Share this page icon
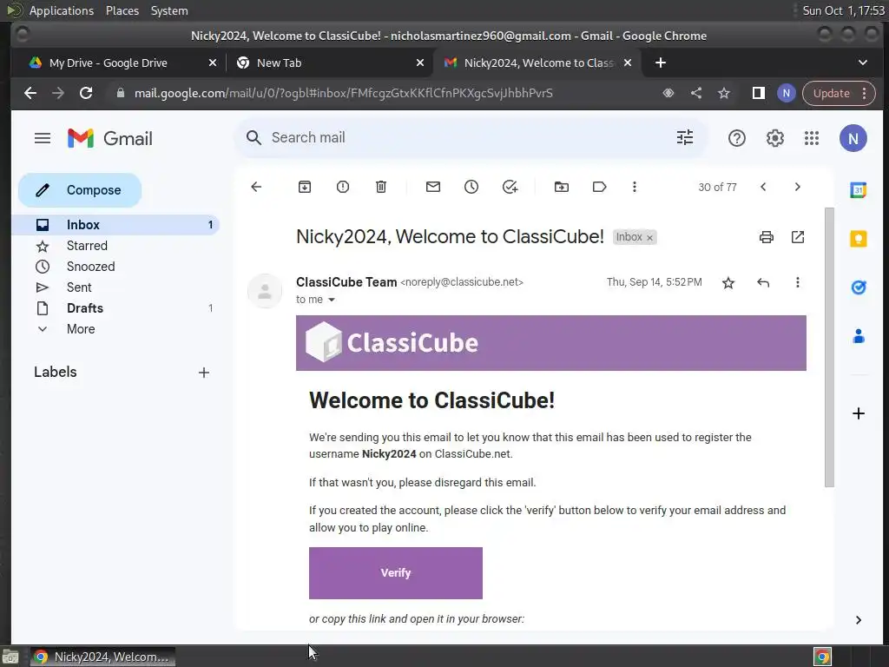Image resolution: width=889 pixels, height=667 pixels. coord(696,93)
